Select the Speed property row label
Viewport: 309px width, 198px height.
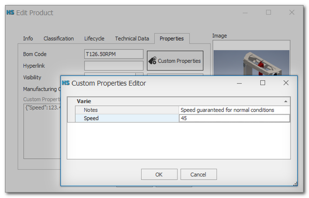pyautogui.click(x=127, y=118)
